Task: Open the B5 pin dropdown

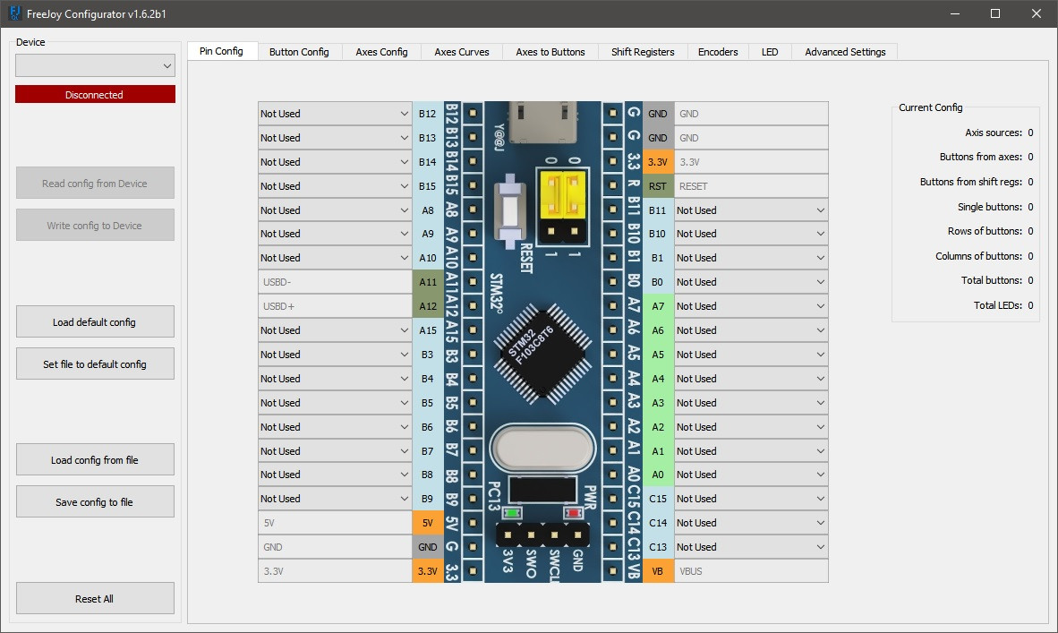Action: 335,403
